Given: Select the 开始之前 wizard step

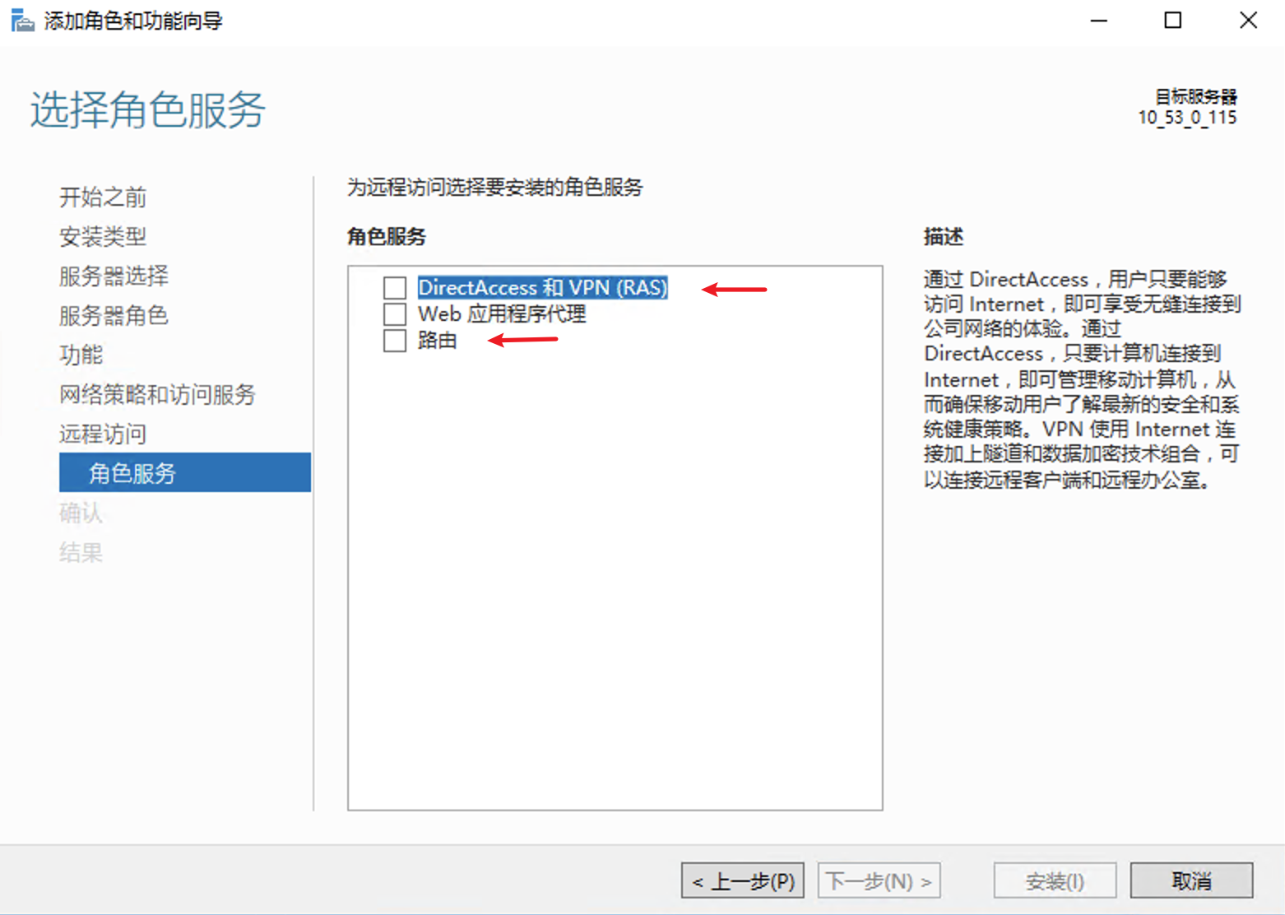Looking at the screenshot, I should coord(102,197).
